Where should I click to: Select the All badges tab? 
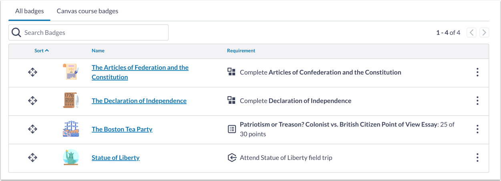coord(29,11)
